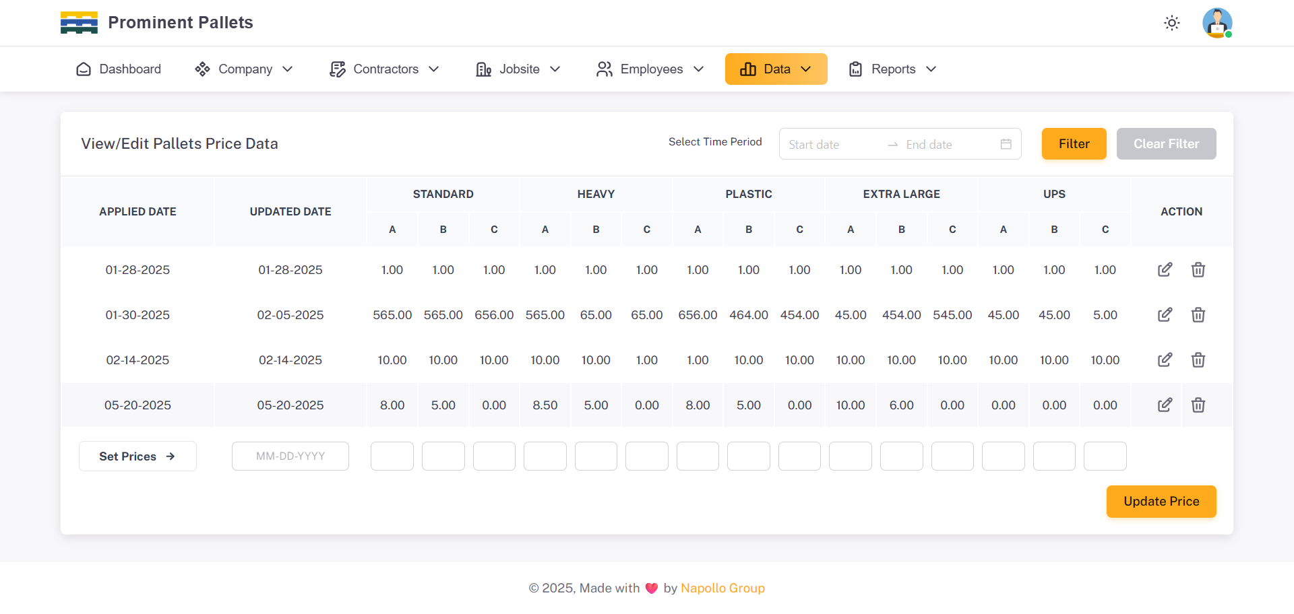Open the Jobsite menu item

pos(518,69)
